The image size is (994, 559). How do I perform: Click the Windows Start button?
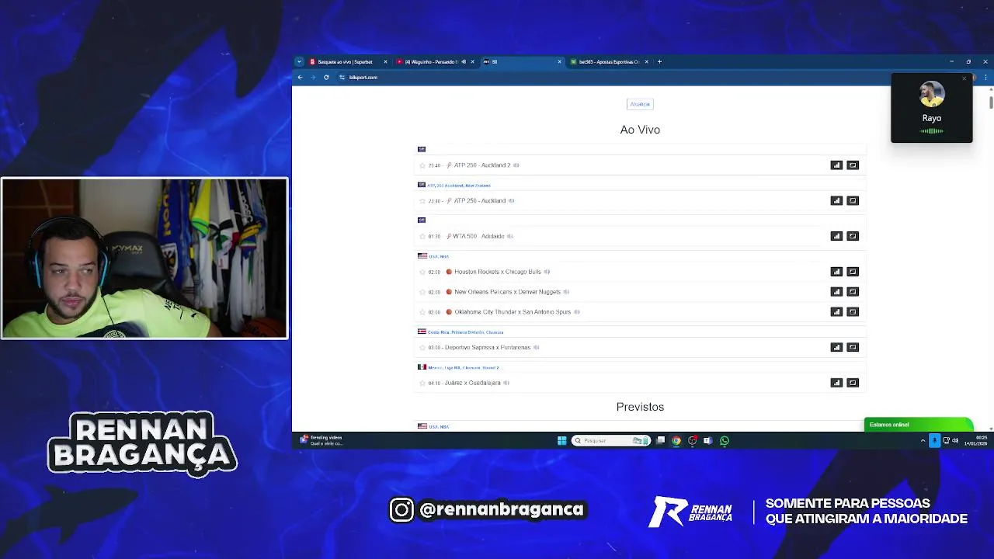[561, 440]
